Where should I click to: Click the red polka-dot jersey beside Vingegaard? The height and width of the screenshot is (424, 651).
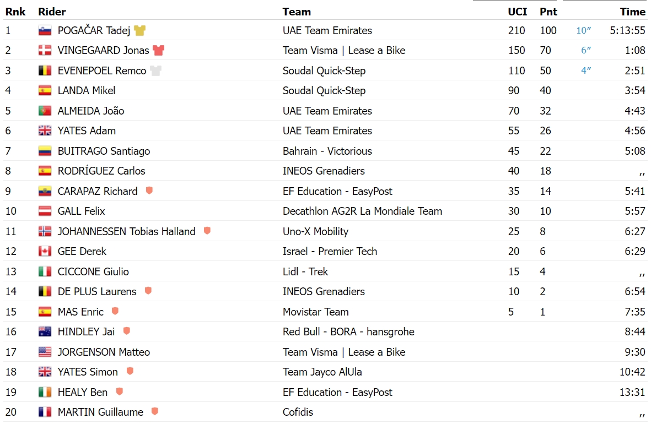click(x=159, y=51)
